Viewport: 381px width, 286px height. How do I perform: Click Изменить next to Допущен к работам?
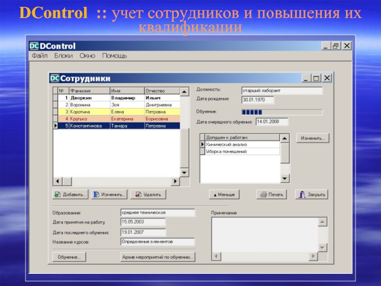tap(313, 138)
